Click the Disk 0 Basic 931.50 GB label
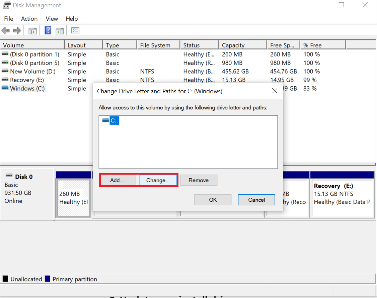This screenshot has width=377, height=298. click(x=27, y=195)
